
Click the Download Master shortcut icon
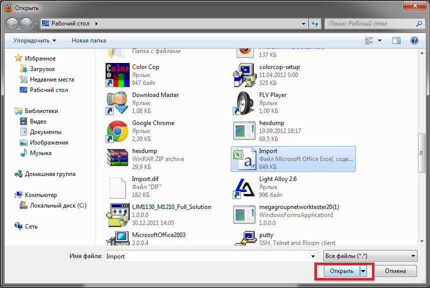point(118,102)
